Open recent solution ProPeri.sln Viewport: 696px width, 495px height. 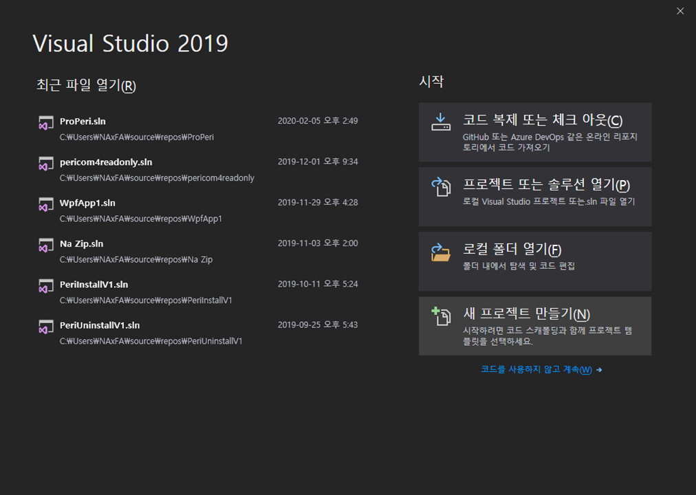198,129
